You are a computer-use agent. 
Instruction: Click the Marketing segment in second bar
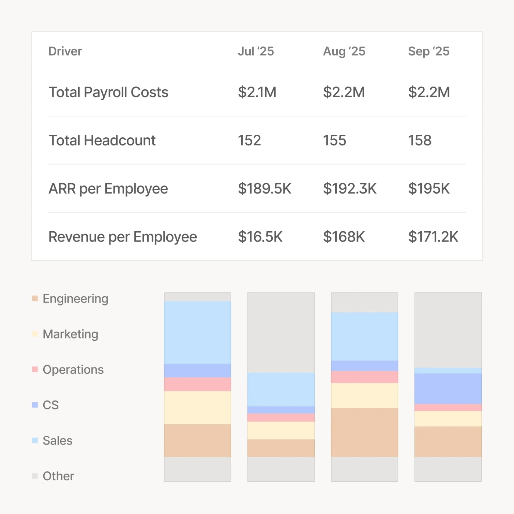pos(281,430)
